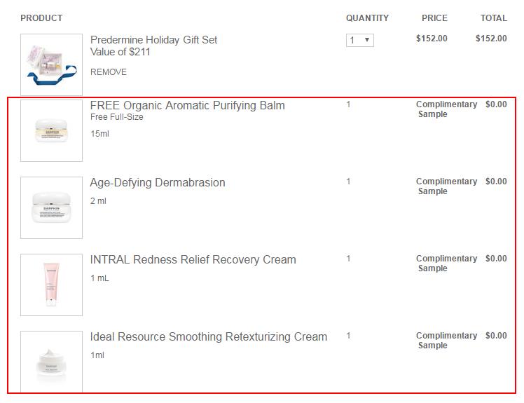Select the $152.00 value under PRICE
Image resolution: width=524 pixels, height=403 pixels.
click(432, 39)
